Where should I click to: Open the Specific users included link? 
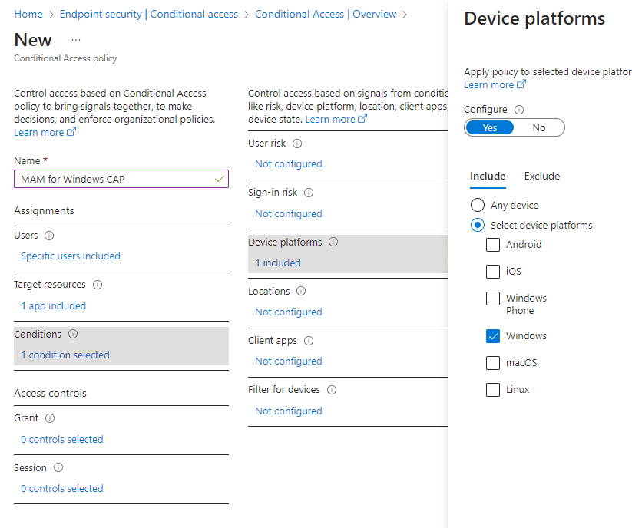71,256
